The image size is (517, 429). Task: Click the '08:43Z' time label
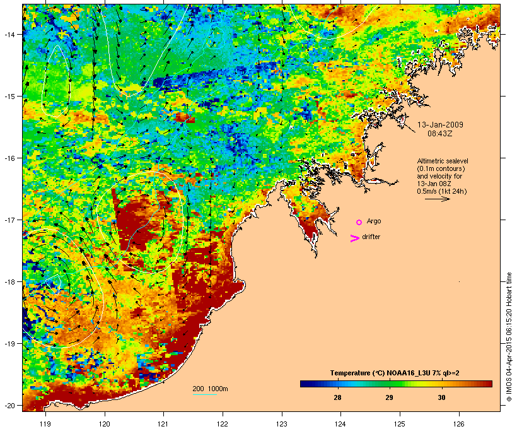(440, 134)
